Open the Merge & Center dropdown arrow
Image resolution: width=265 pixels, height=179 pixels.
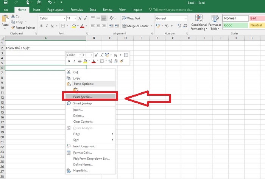151,26
